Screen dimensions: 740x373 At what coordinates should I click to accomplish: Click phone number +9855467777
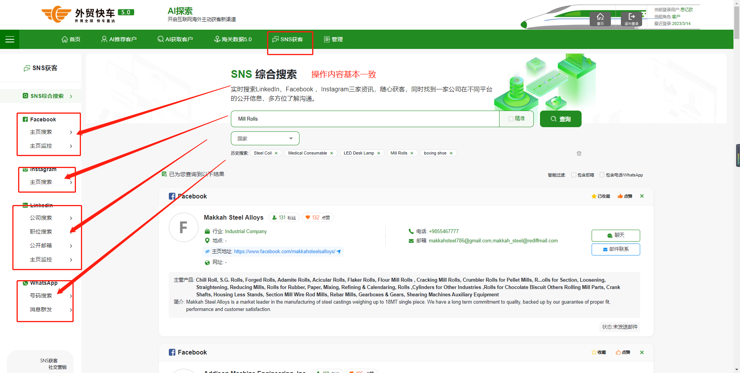[x=444, y=232]
